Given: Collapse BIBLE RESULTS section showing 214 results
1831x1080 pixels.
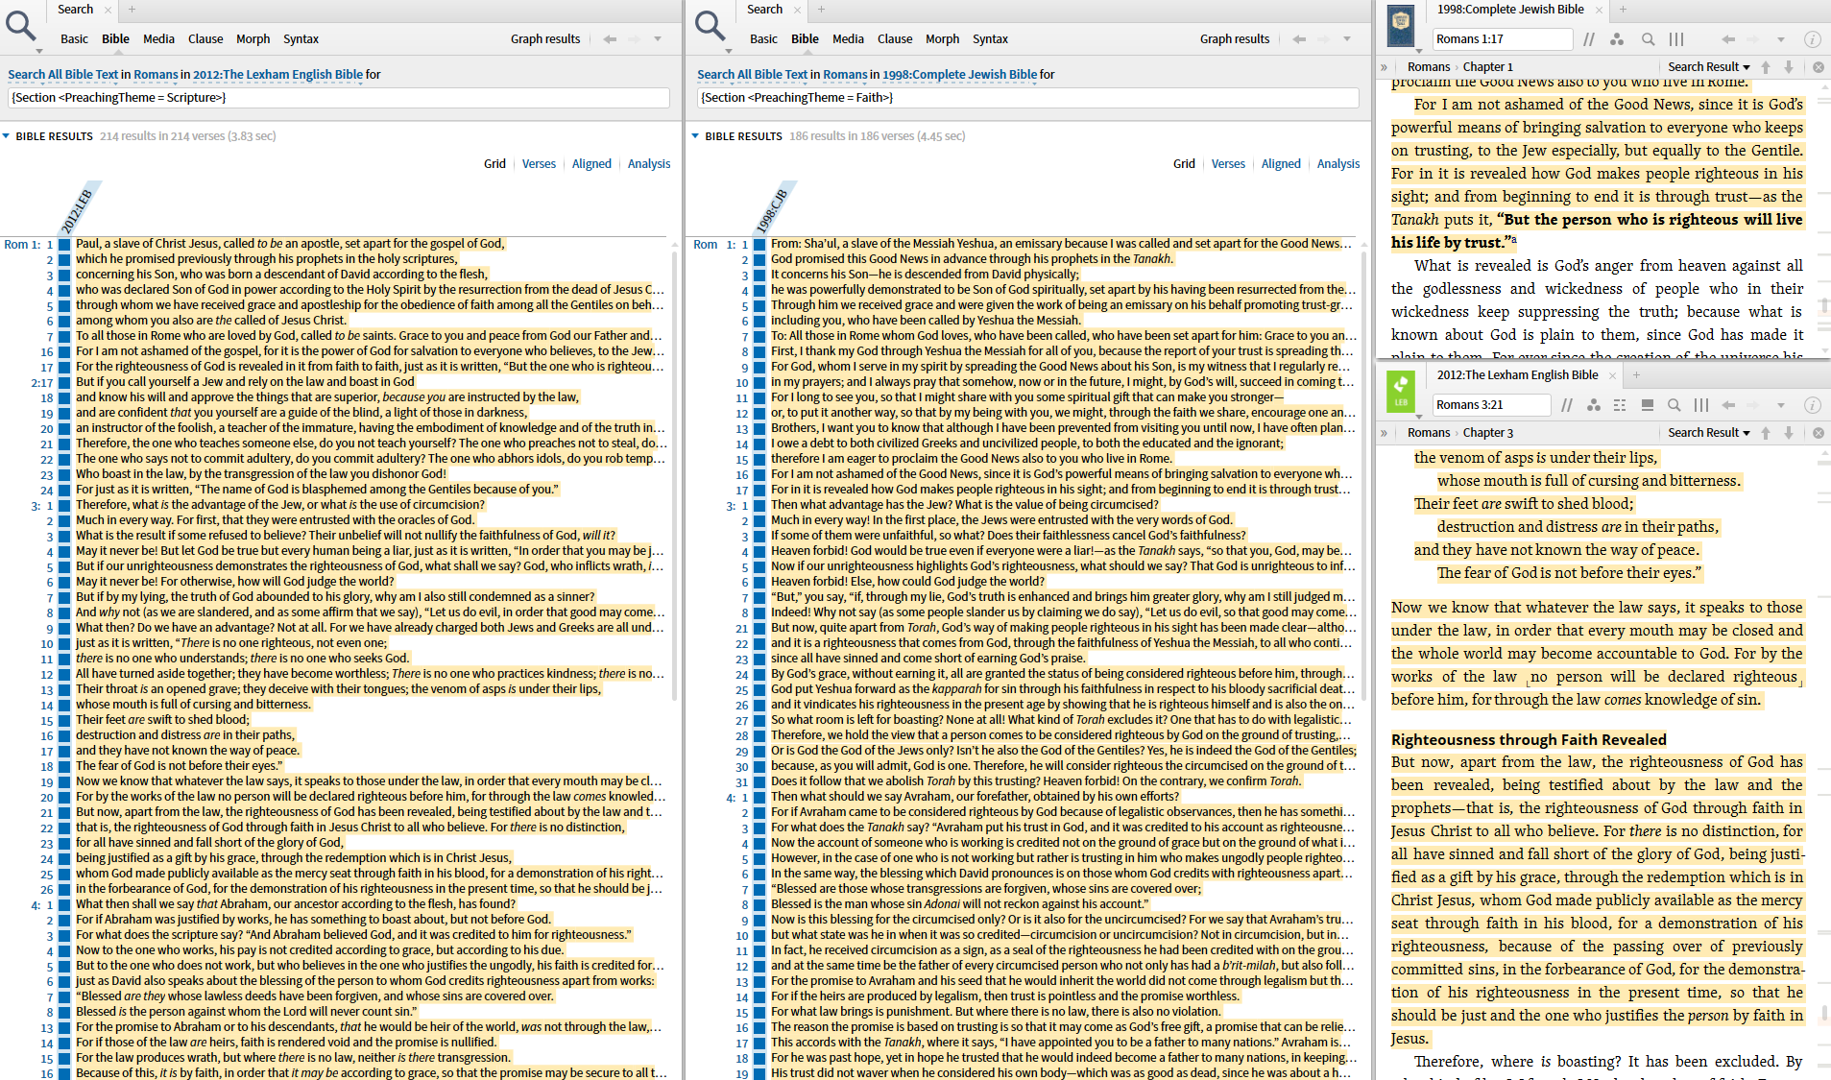Looking at the screenshot, I should click(x=7, y=136).
